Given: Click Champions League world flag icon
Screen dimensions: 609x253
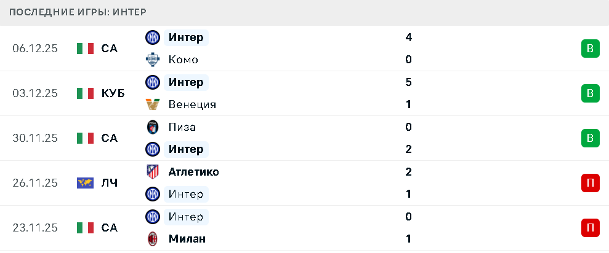Looking at the screenshot, I should coord(85,183).
